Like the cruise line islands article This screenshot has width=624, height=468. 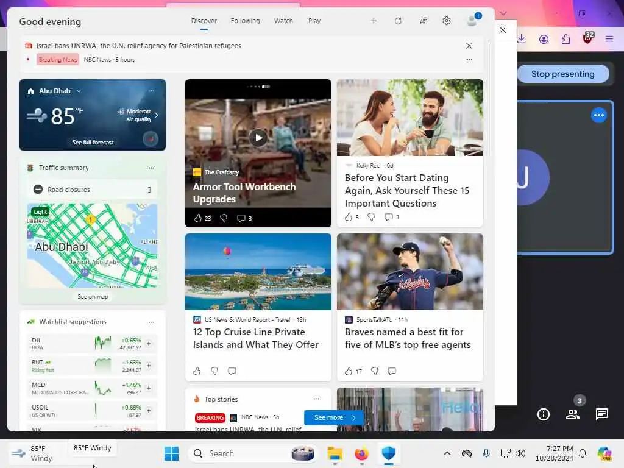coord(197,371)
